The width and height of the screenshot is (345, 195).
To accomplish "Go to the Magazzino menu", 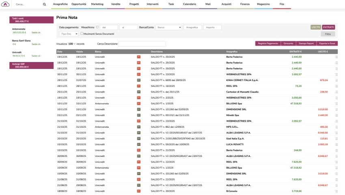I will [263, 4].
